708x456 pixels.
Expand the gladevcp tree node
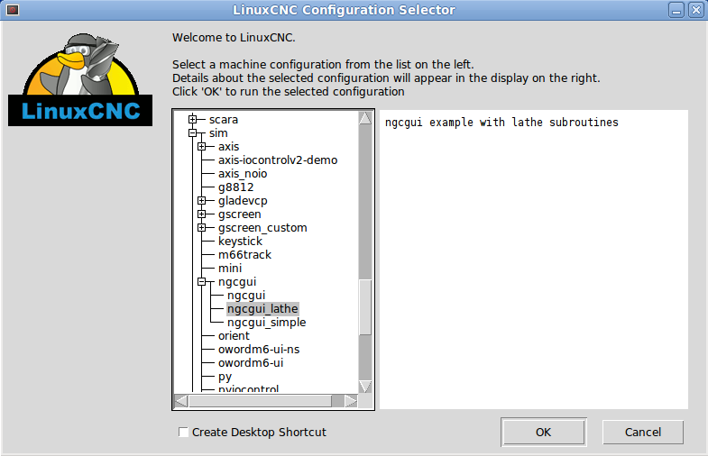pos(201,200)
